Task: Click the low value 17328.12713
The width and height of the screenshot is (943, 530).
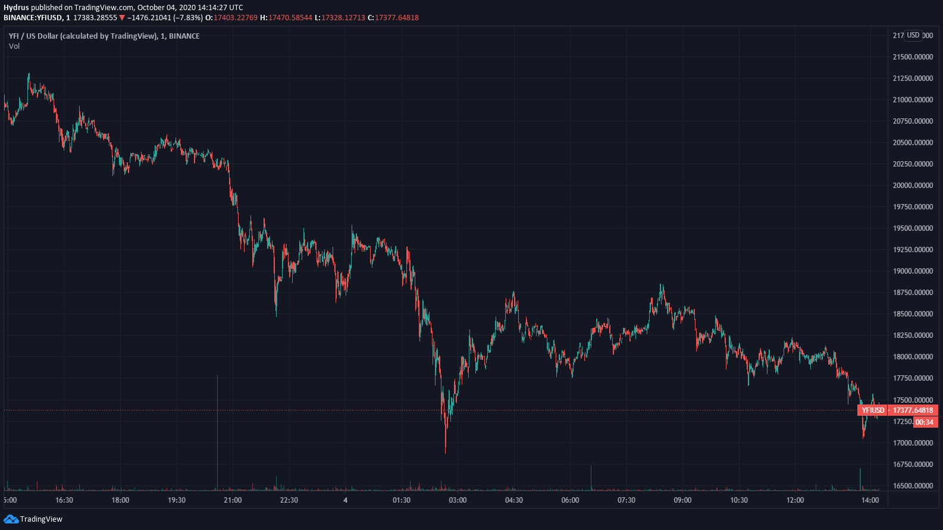Action: click(343, 18)
